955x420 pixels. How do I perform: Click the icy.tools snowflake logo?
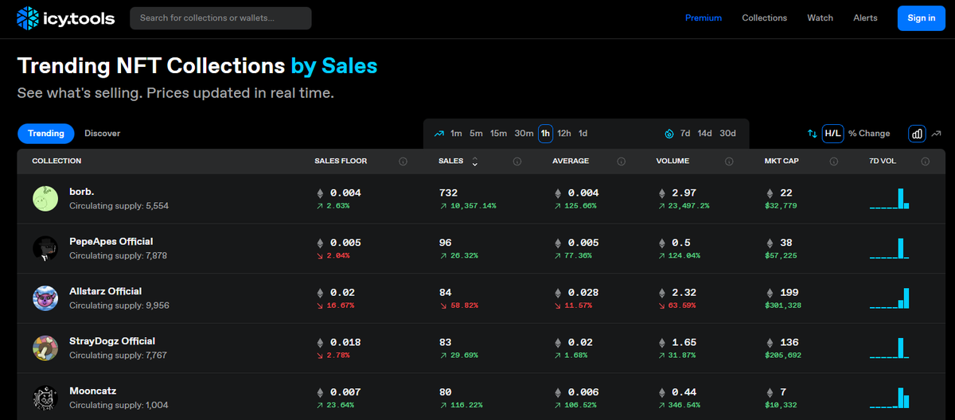pos(28,17)
